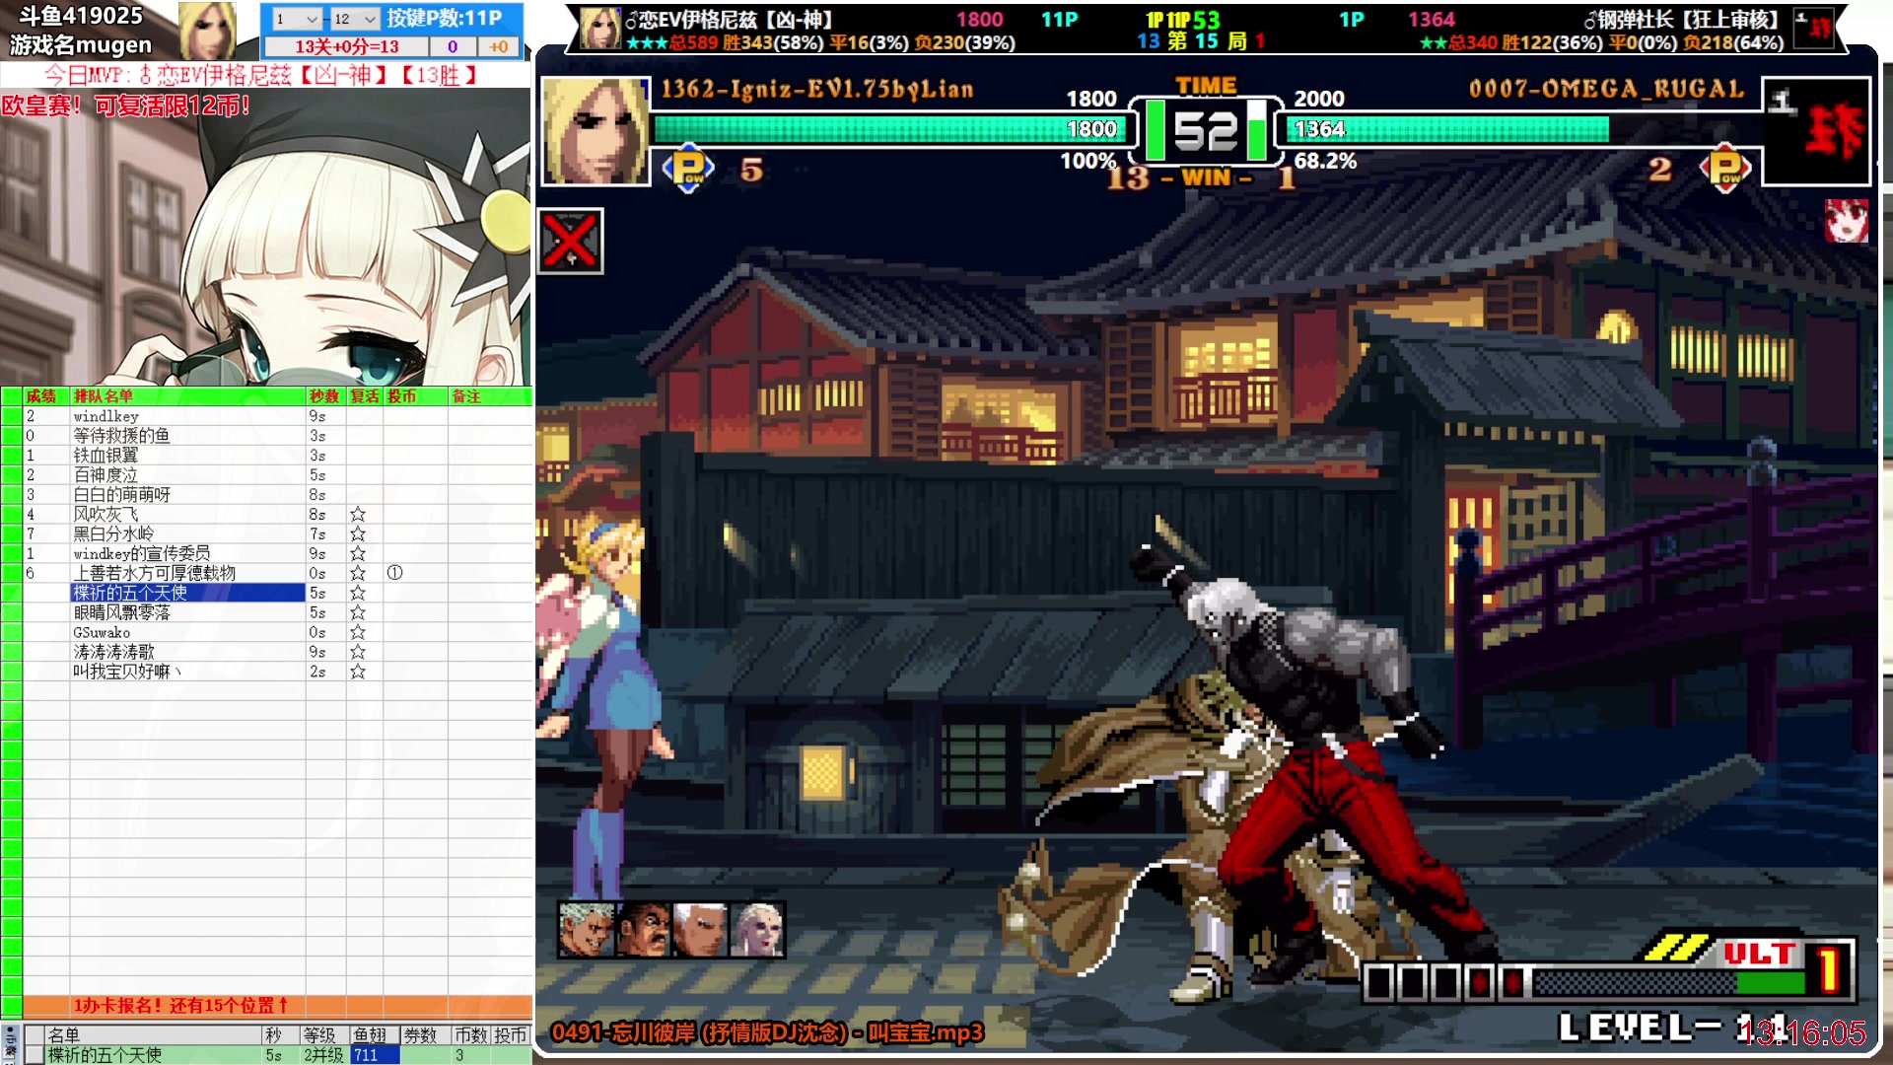Select the 铁血银翼 queue entry
Screen dimensions: 1893x1065
(x=105, y=456)
